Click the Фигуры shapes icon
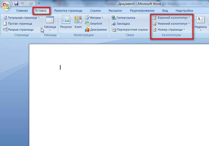The width and height of the screenshot is (209, 146). [87, 18]
